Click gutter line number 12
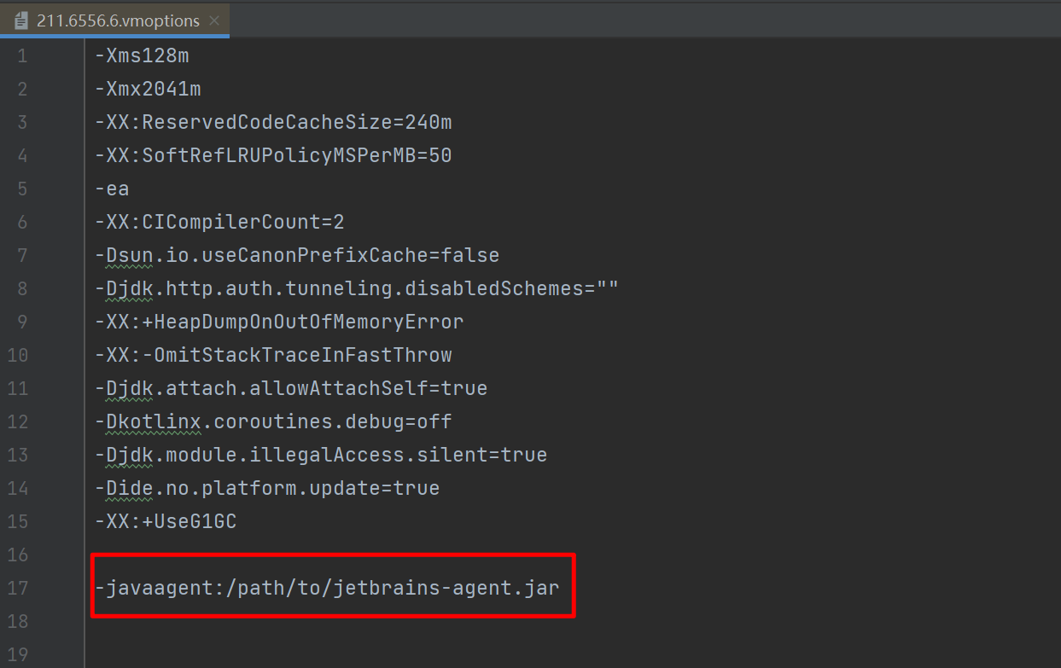The width and height of the screenshot is (1061, 668). tap(17, 422)
